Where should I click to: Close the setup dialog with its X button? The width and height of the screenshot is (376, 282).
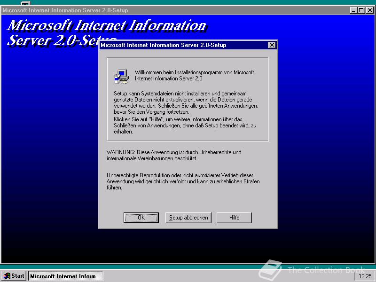point(272,45)
